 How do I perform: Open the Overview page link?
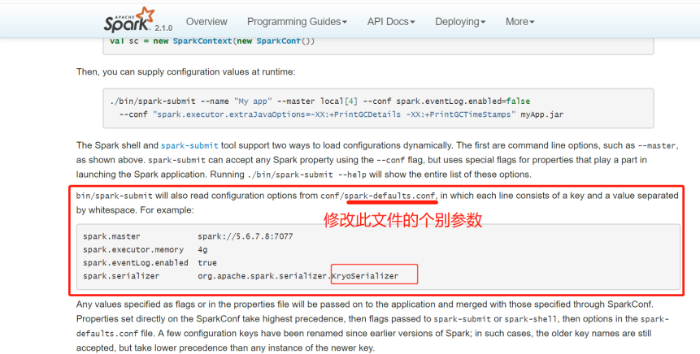pyautogui.click(x=207, y=21)
